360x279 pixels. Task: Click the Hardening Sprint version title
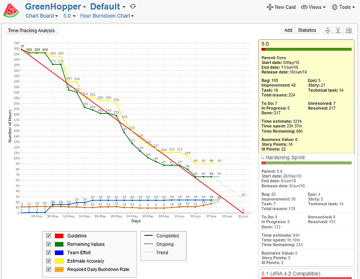point(285,158)
